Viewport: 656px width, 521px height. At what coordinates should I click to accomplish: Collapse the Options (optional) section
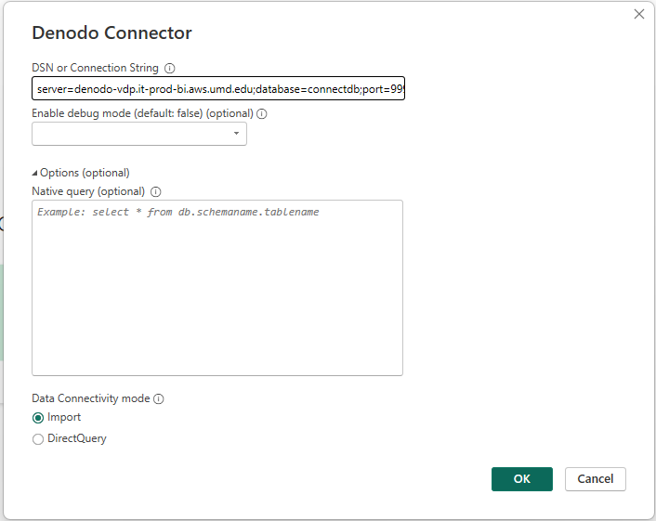coord(81,173)
